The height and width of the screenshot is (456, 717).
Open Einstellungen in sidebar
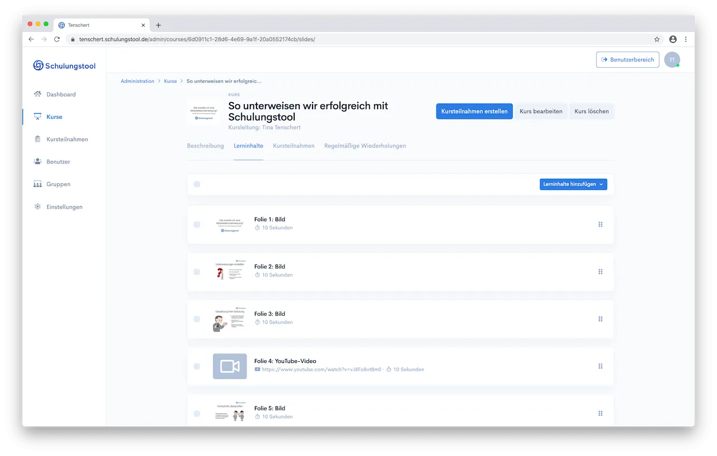click(64, 207)
